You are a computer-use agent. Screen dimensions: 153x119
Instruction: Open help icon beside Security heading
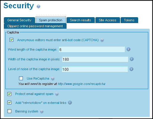coord(38,7)
